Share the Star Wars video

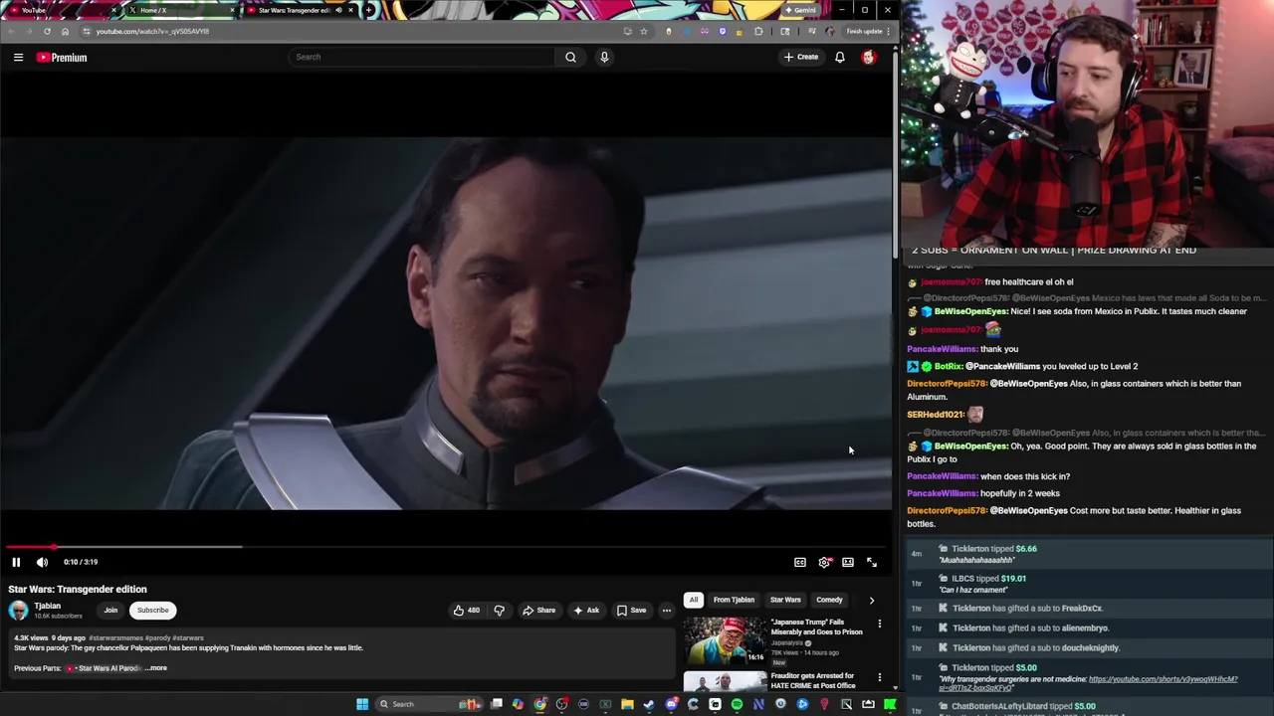(x=539, y=611)
